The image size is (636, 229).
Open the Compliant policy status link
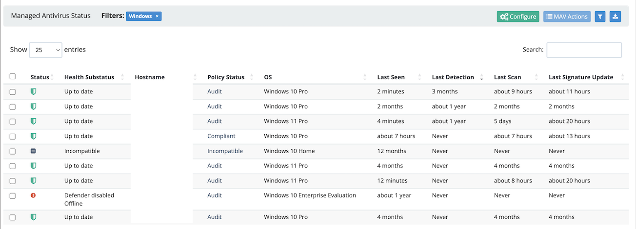221,136
